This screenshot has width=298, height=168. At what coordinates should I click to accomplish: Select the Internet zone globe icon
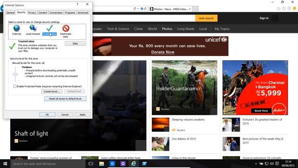pyautogui.click(x=17, y=28)
